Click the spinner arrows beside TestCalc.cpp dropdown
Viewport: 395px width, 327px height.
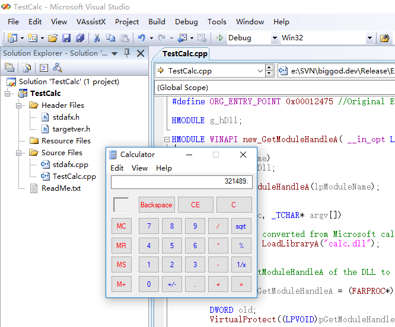(x=269, y=70)
